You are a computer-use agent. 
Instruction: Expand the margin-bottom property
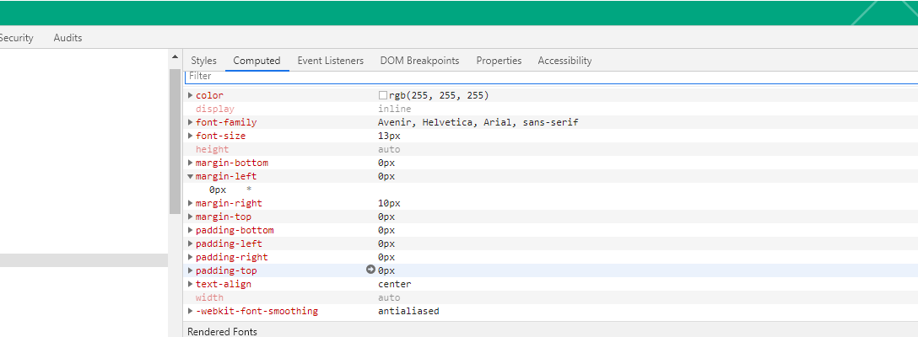click(x=191, y=163)
